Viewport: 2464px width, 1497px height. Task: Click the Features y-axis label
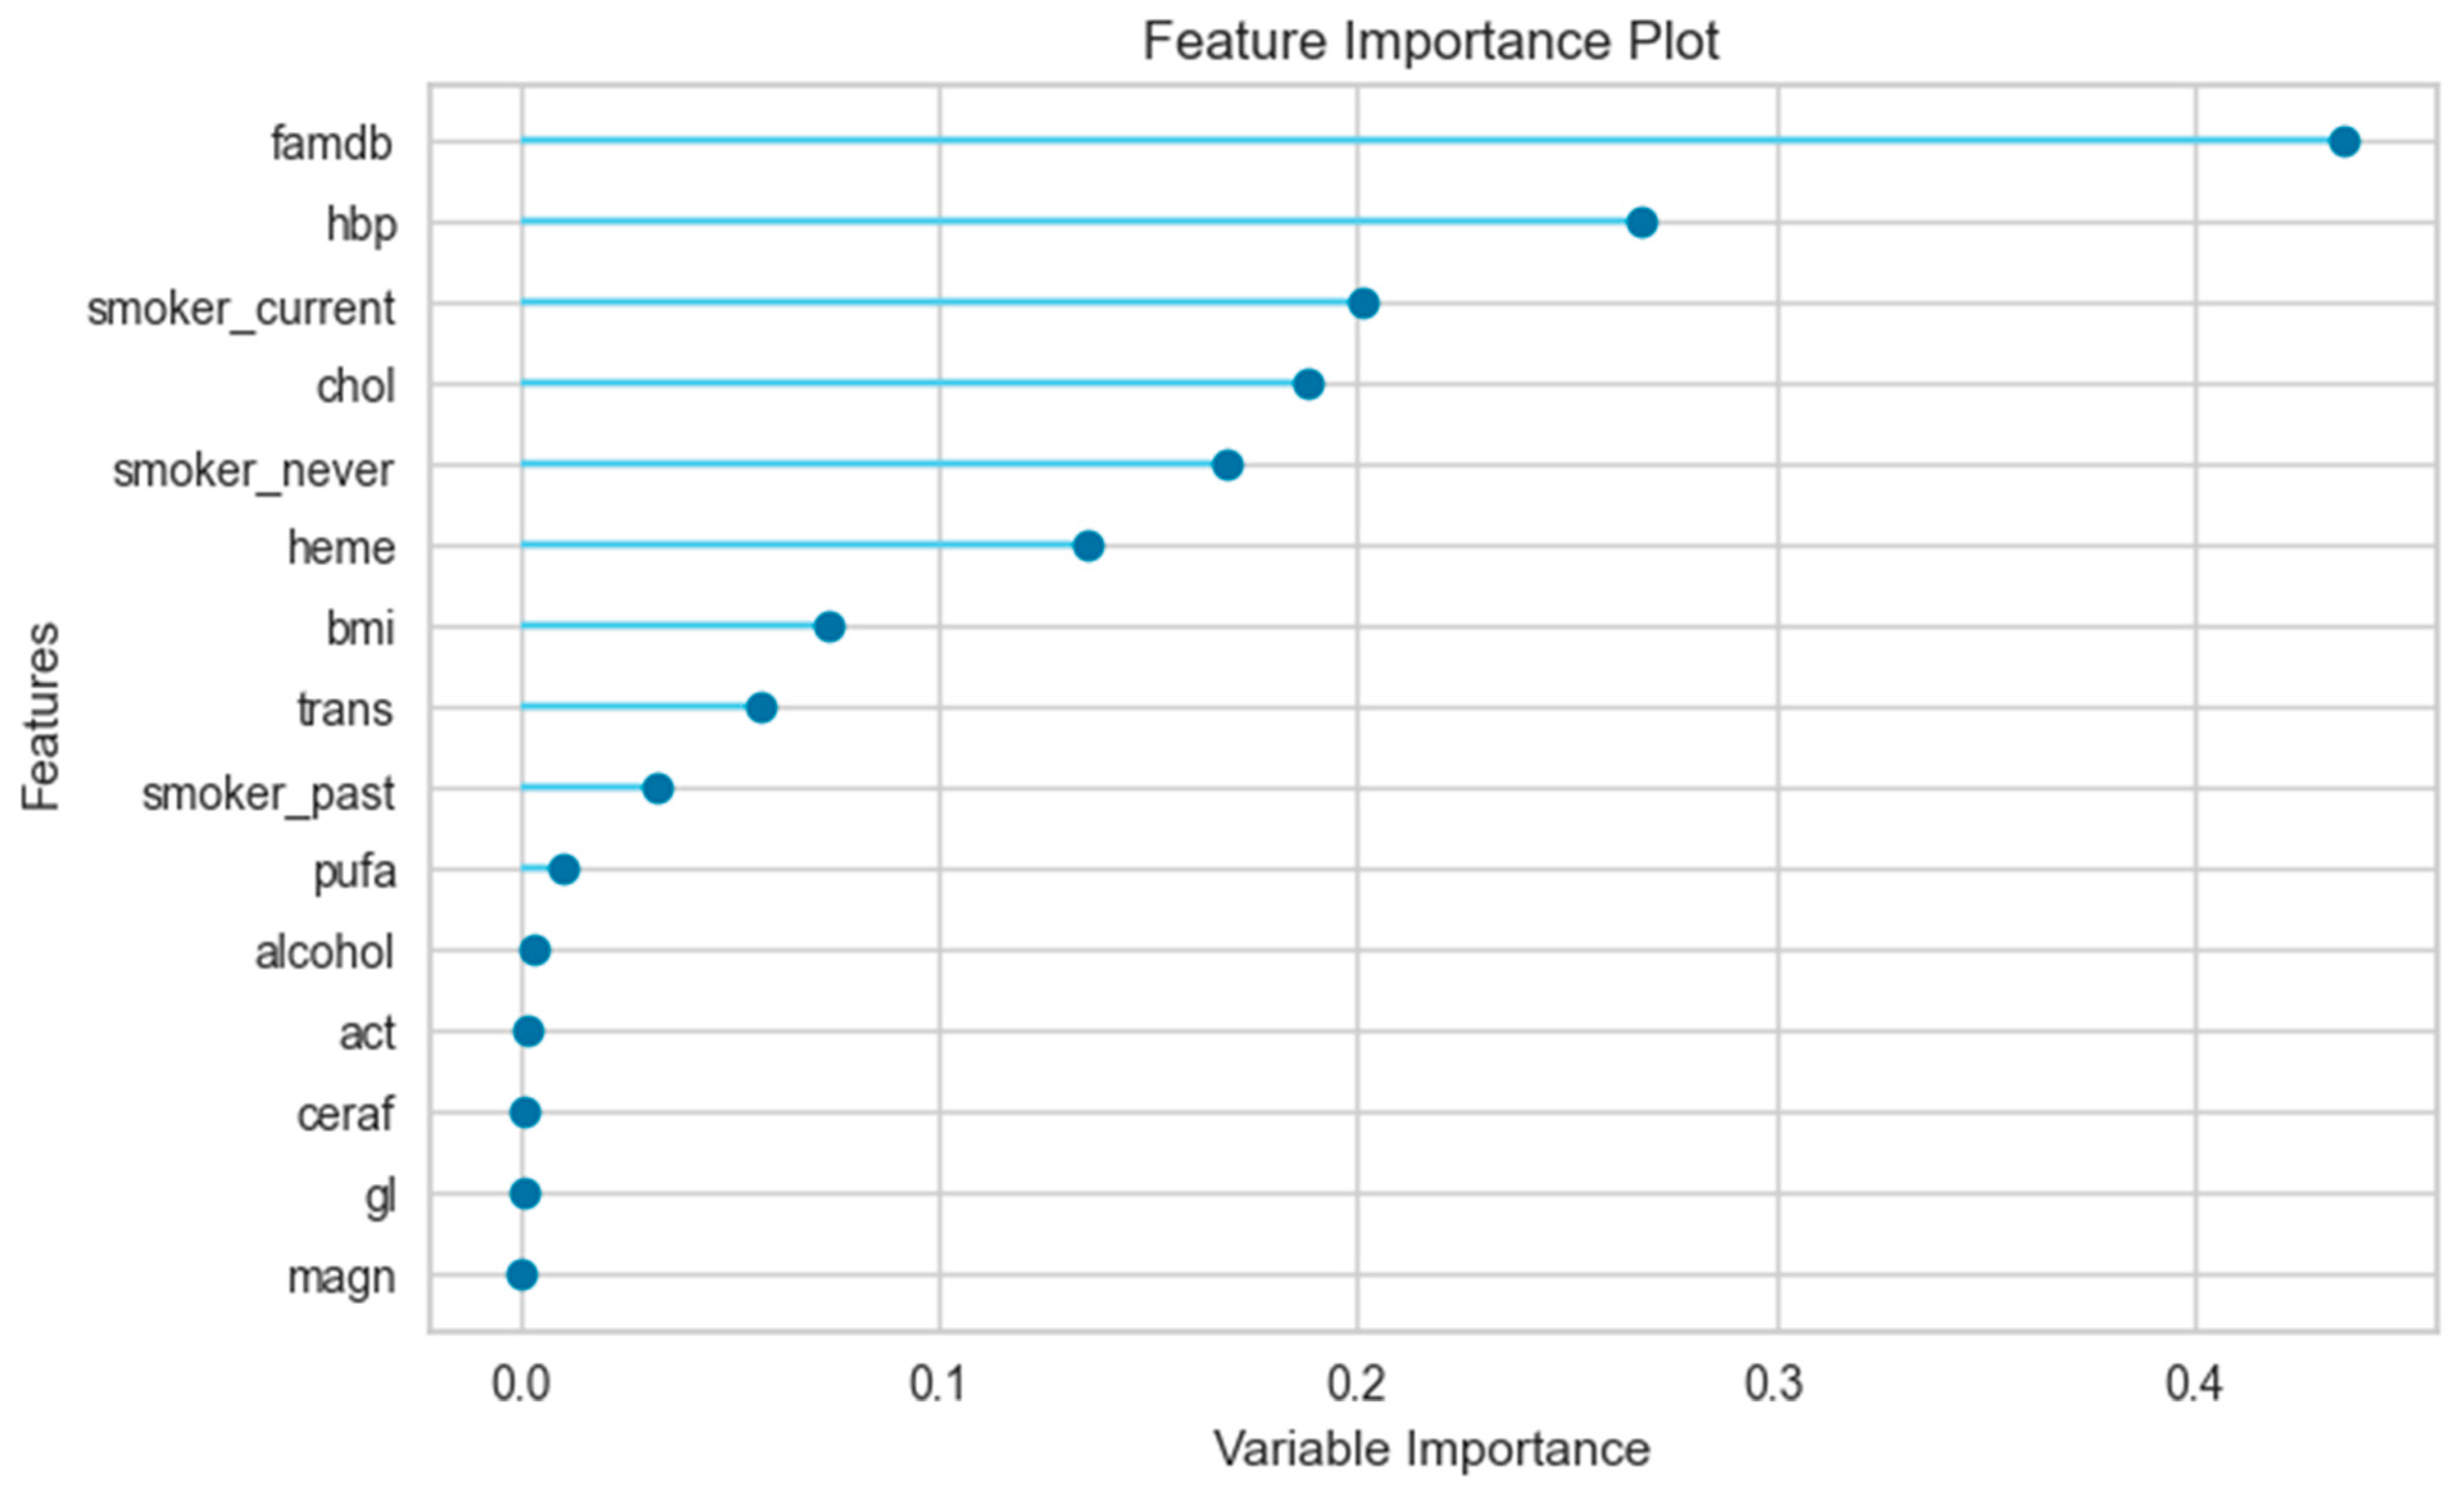[42, 716]
